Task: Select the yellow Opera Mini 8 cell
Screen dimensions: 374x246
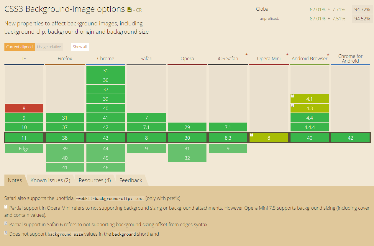Action: (x=269, y=138)
